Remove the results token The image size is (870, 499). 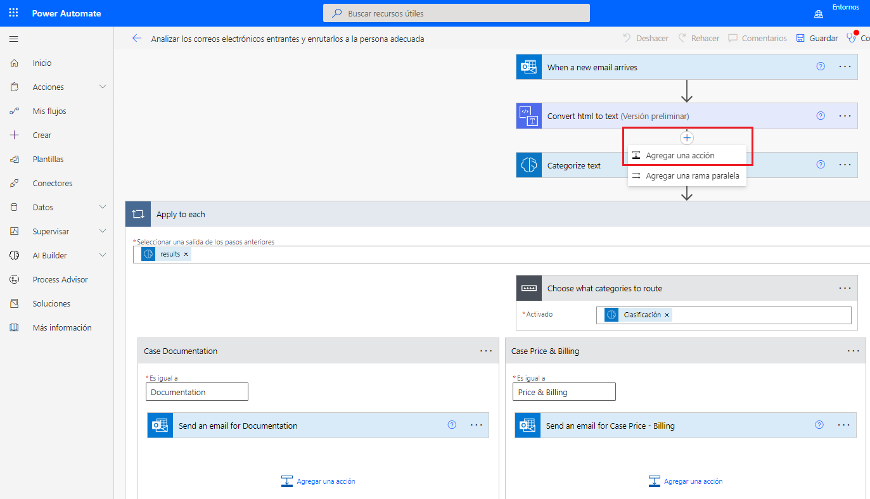(186, 254)
